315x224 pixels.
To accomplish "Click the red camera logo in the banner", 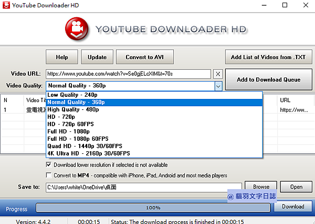I will (x=77, y=29).
